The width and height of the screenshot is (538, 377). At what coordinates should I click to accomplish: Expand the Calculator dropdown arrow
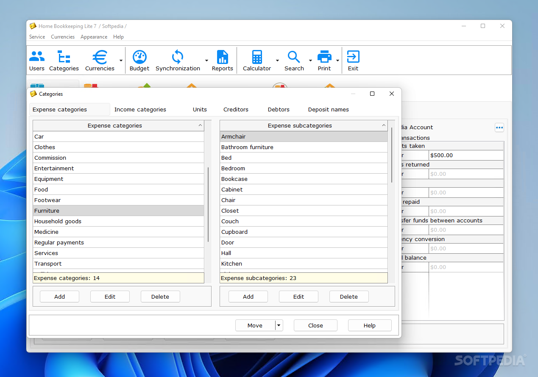[x=277, y=61]
